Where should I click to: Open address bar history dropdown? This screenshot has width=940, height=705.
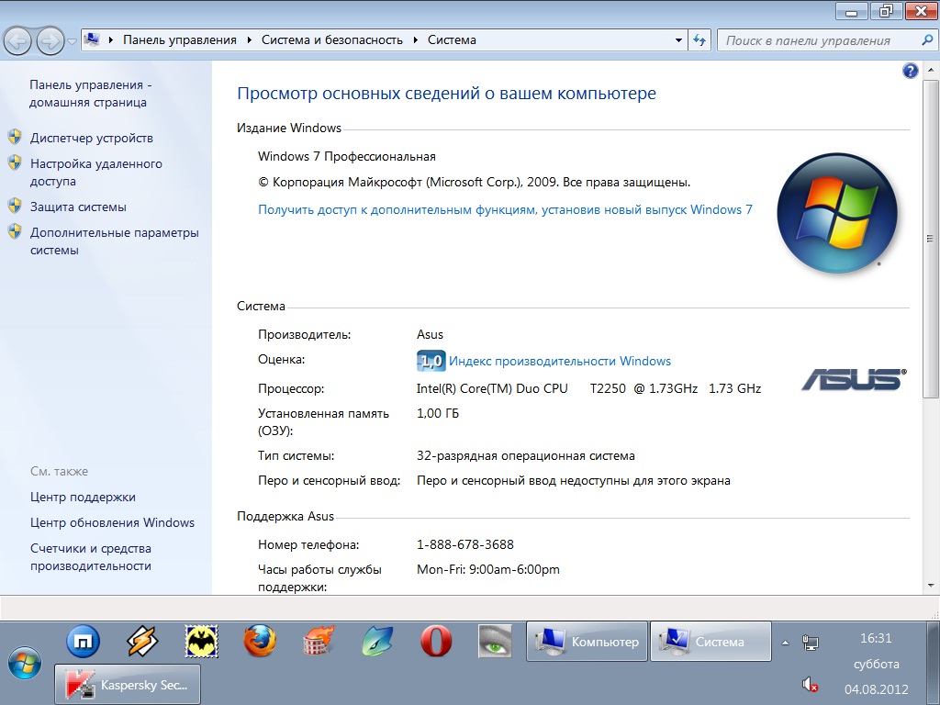coord(678,40)
